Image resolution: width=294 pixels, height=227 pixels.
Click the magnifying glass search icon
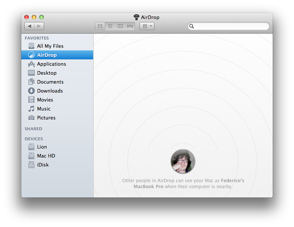click(x=192, y=26)
